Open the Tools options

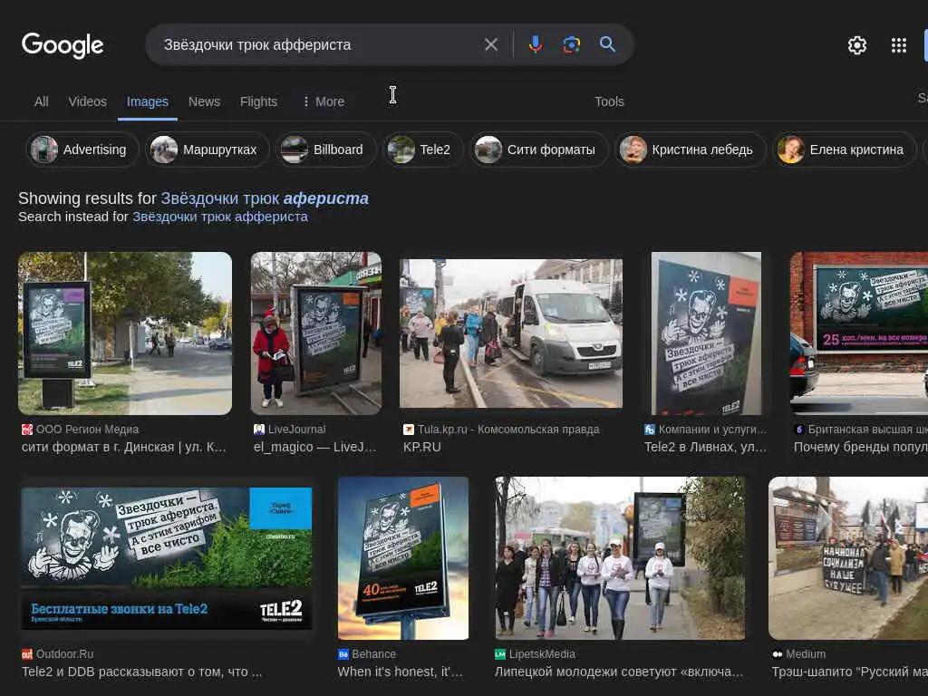click(x=609, y=101)
